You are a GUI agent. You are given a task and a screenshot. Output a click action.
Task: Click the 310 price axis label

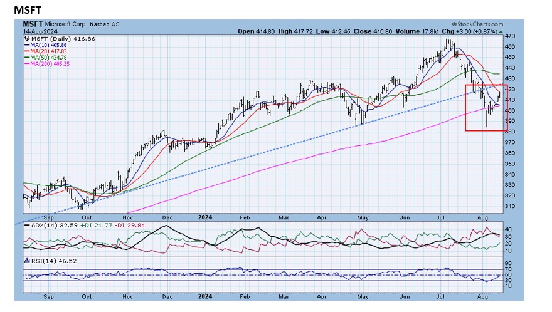pos(511,206)
